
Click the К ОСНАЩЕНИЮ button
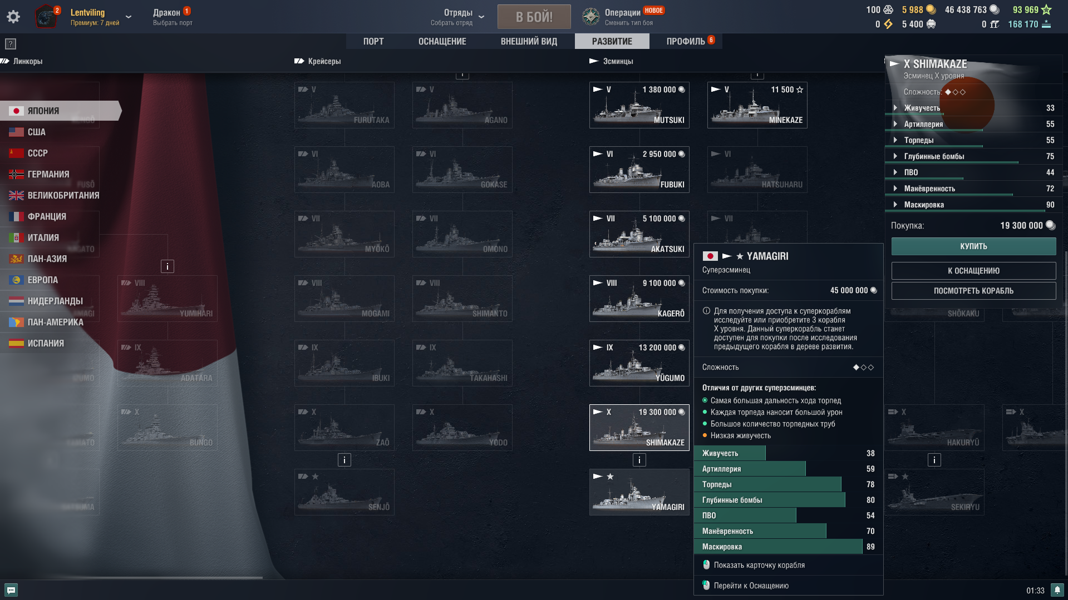click(x=973, y=271)
